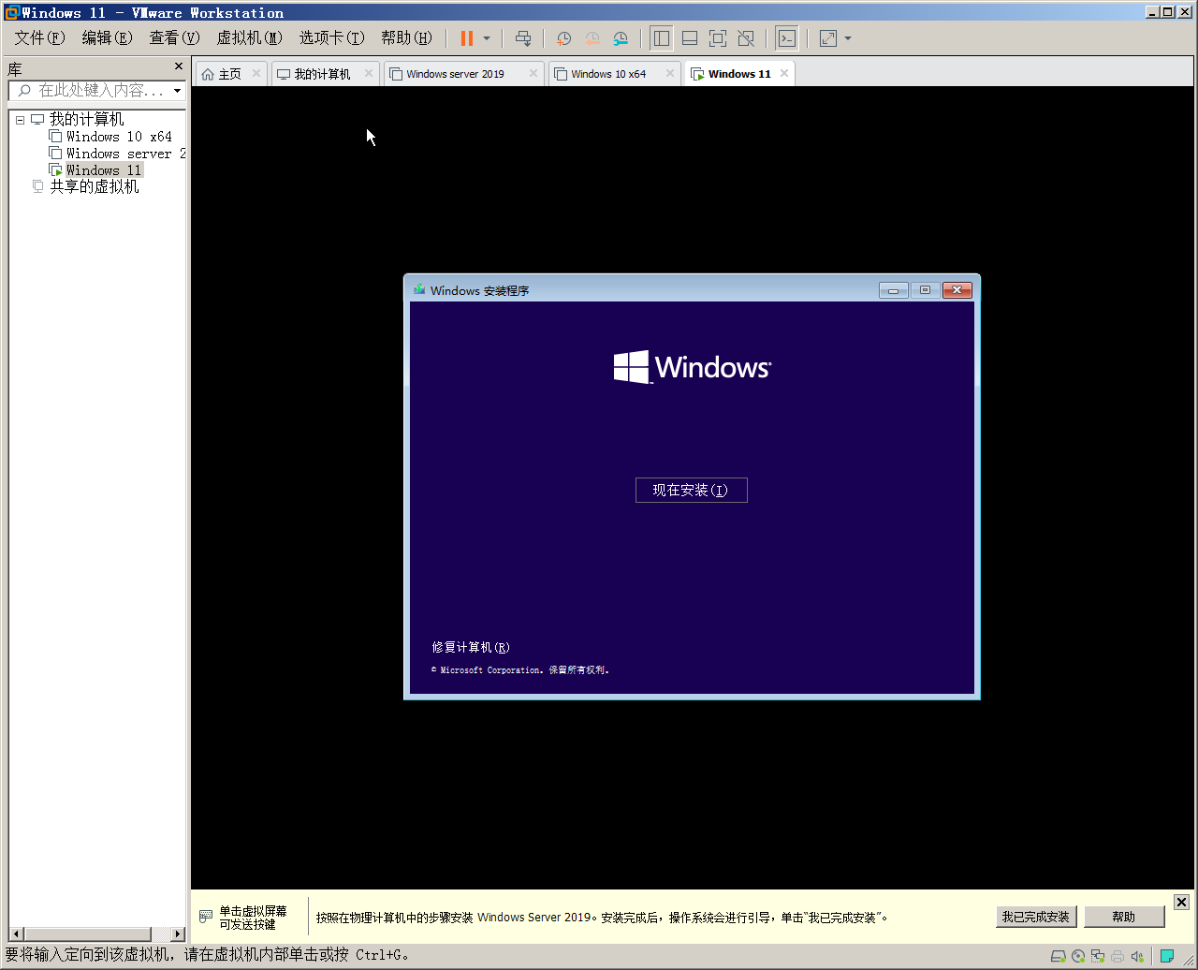Collapse the 我的计算机 tree node
Screen dimensions: 1198x970
click(20, 120)
